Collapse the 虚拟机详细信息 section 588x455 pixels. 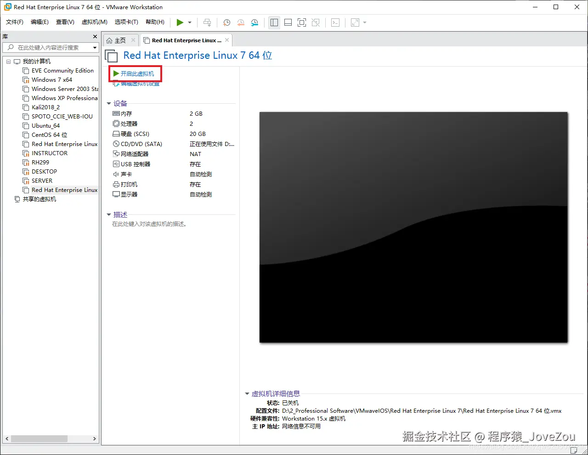tap(247, 394)
